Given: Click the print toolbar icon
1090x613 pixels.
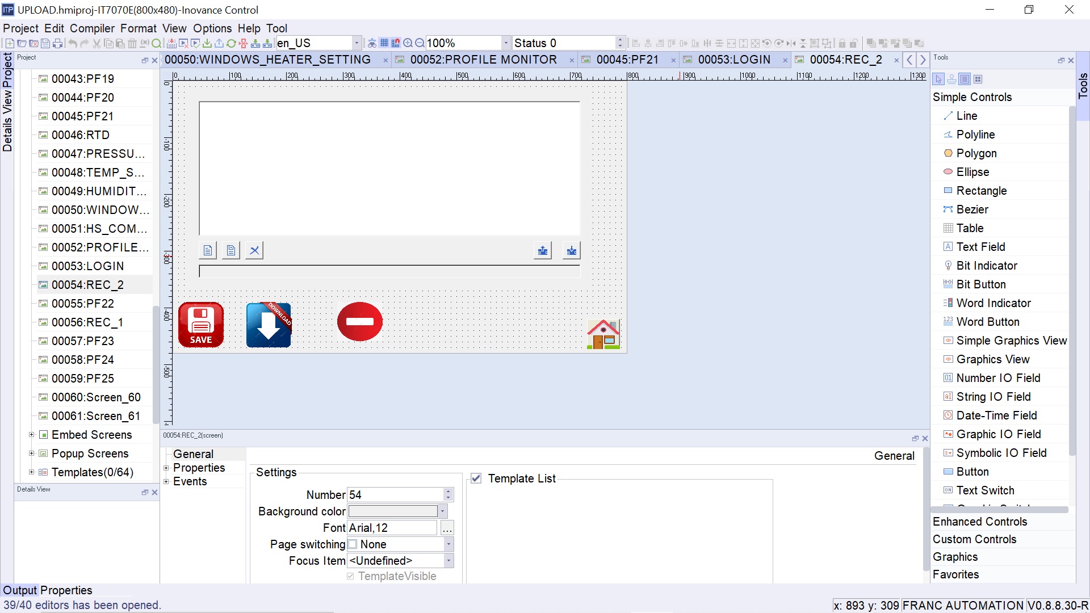Looking at the screenshot, I should click(57, 43).
